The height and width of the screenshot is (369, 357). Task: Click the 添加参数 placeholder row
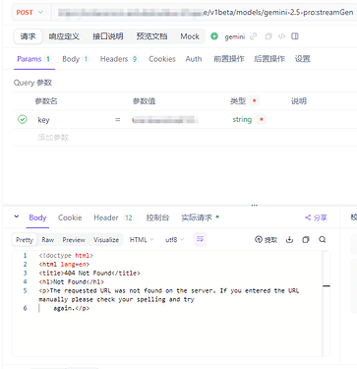tap(53, 138)
